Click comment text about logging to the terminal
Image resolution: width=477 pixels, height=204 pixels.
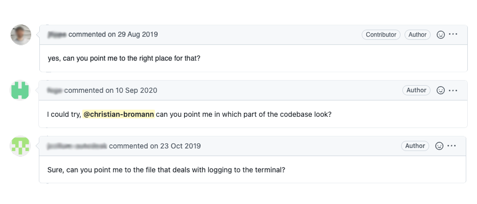tap(166, 170)
